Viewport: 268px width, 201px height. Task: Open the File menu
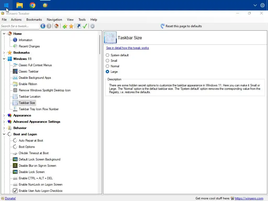click(4, 19)
